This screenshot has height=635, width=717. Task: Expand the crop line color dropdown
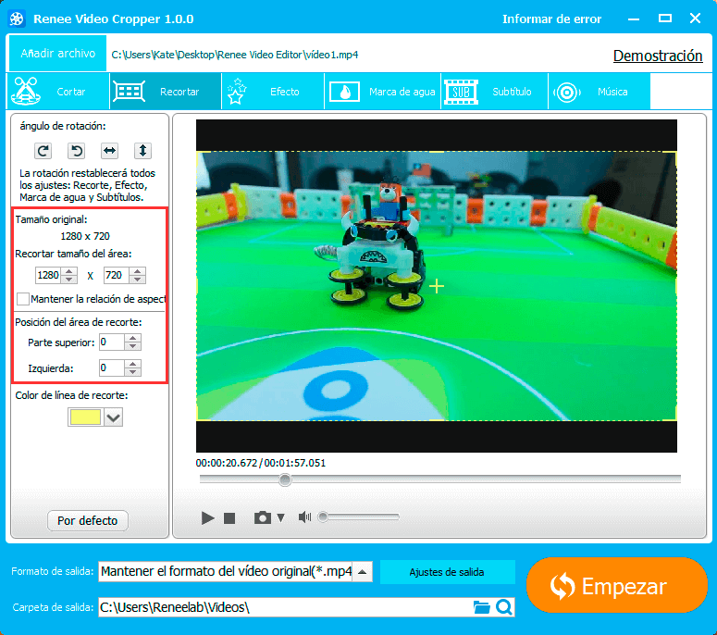[x=114, y=417]
